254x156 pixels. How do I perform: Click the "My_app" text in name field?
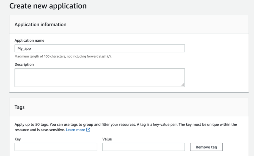pyautogui.click(x=24, y=48)
